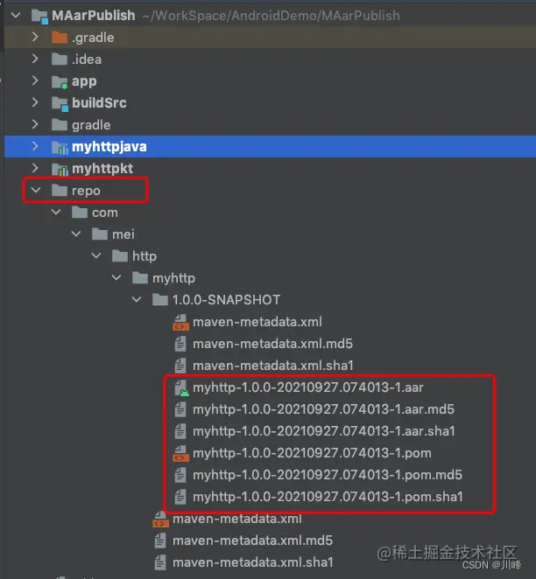The height and width of the screenshot is (579, 536).
Task: Click the app module icon
Action: tap(60, 81)
